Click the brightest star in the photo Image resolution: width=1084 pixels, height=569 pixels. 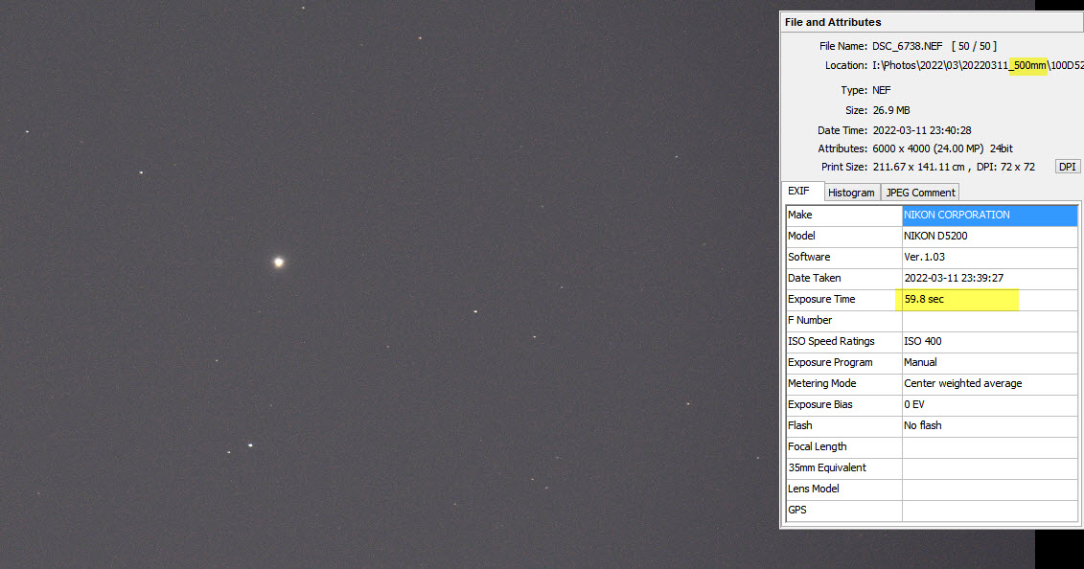pos(279,262)
